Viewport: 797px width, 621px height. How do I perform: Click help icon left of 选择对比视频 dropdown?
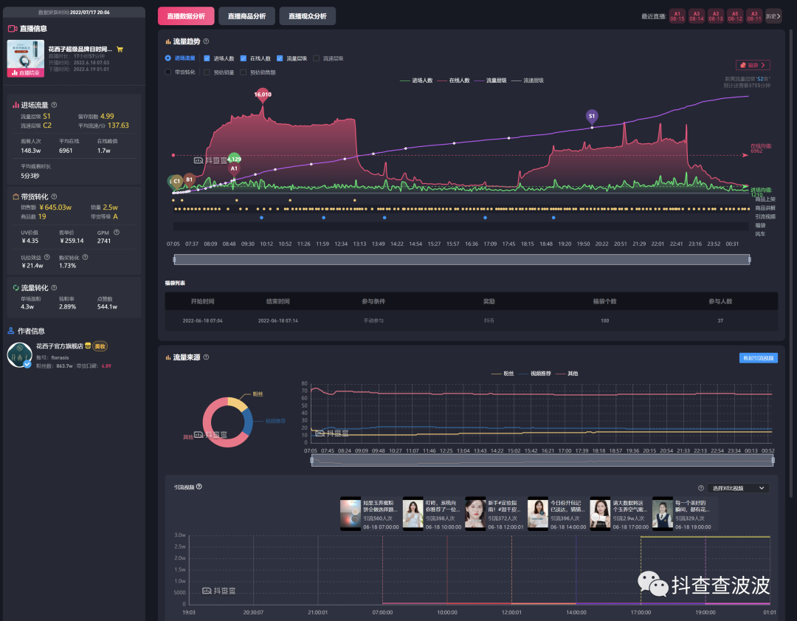click(701, 488)
